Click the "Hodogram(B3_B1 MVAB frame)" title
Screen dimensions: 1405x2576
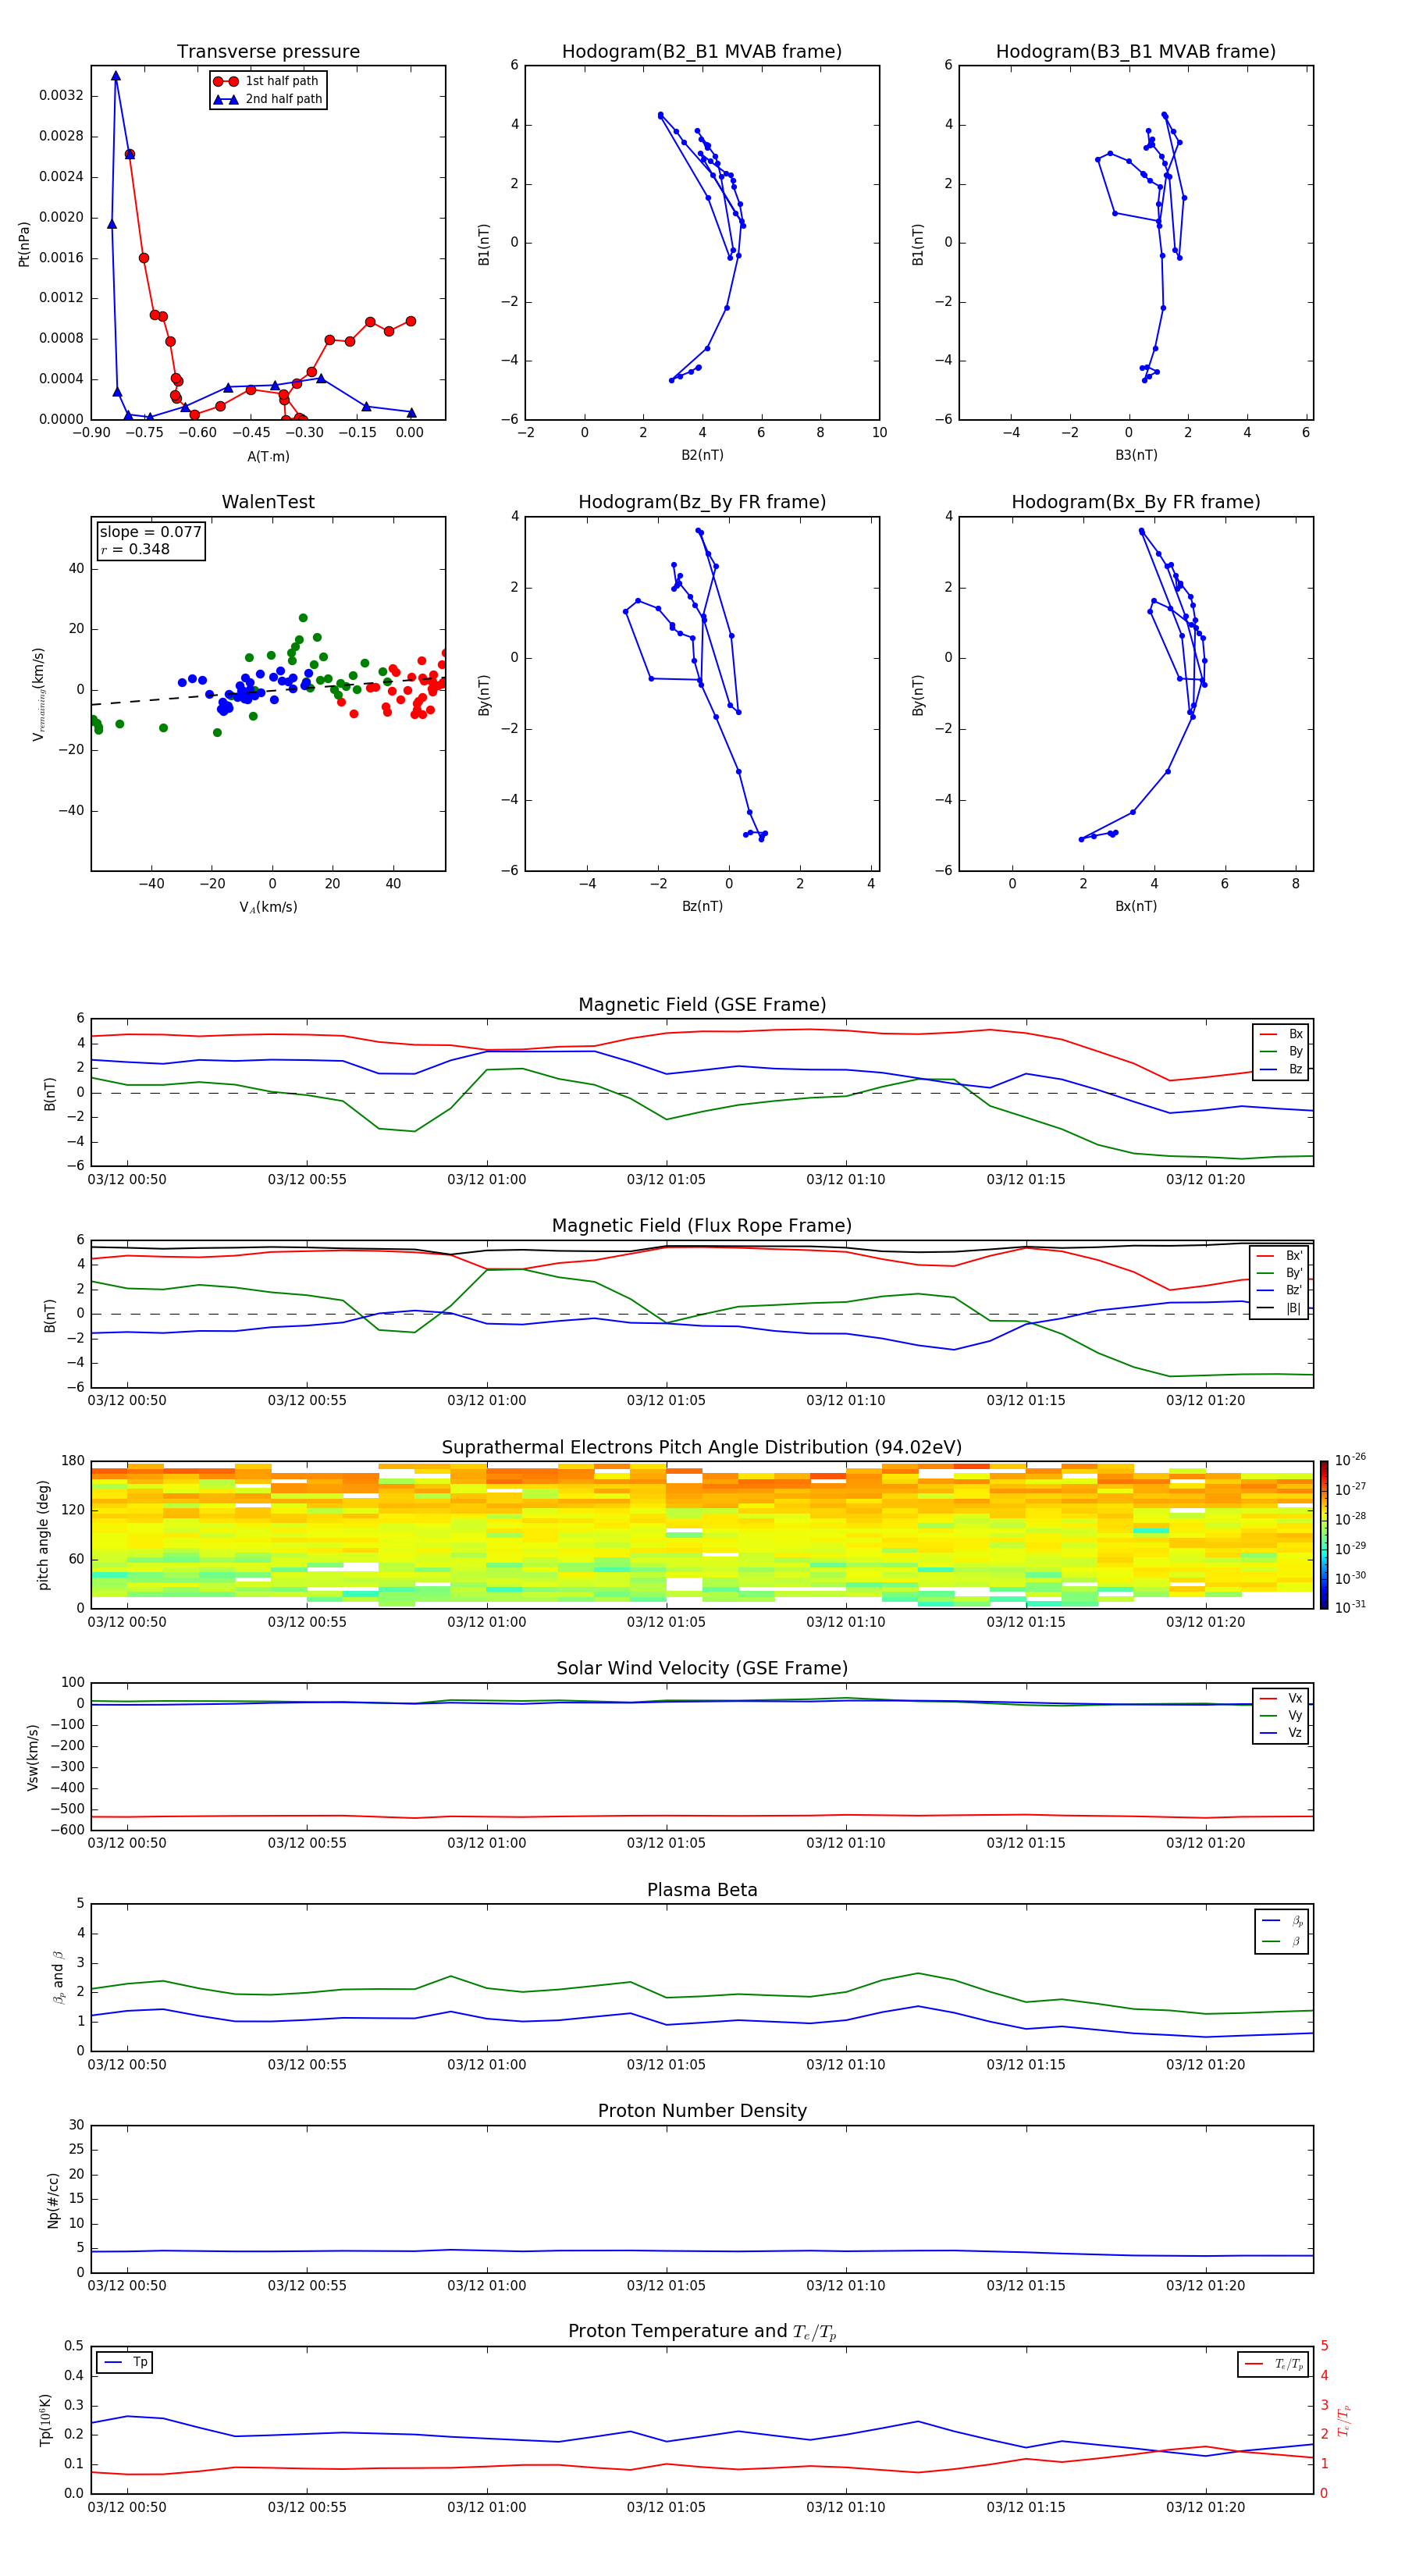1136,51
